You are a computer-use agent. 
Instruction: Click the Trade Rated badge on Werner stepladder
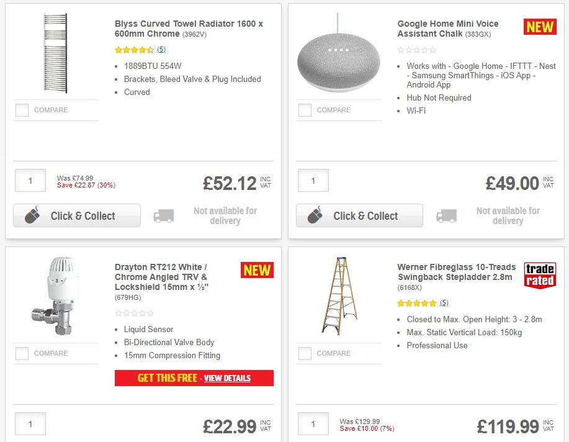[x=539, y=275]
